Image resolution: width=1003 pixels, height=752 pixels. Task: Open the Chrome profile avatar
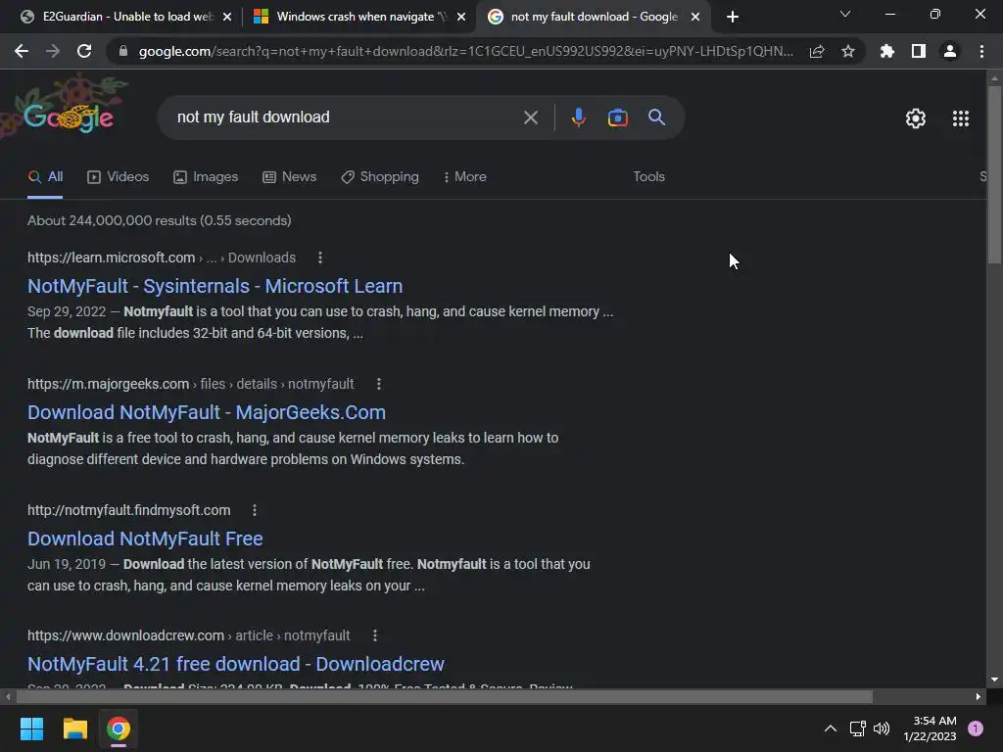(x=950, y=51)
